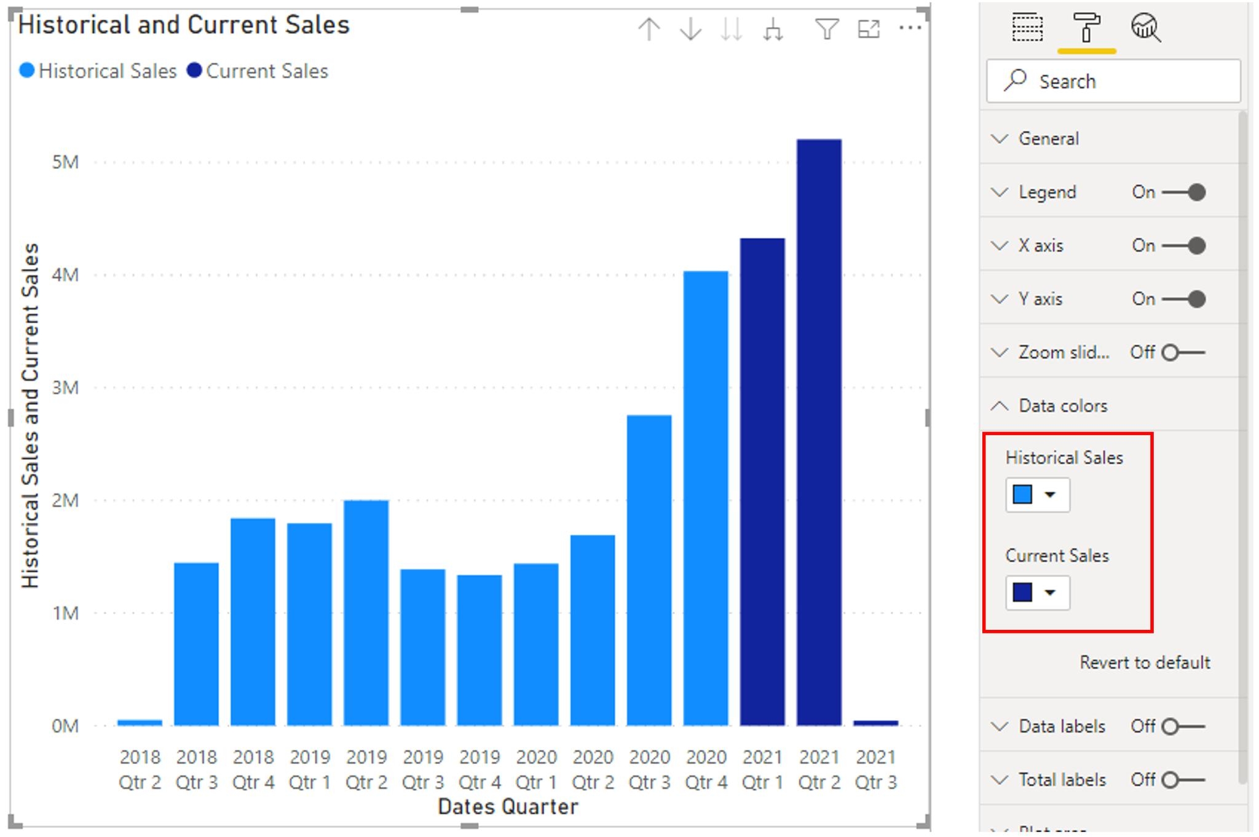Click Revert to default link
The height and width of the screenshot is (837, 1259).
pyautogui.click(x=1145, y=662)
